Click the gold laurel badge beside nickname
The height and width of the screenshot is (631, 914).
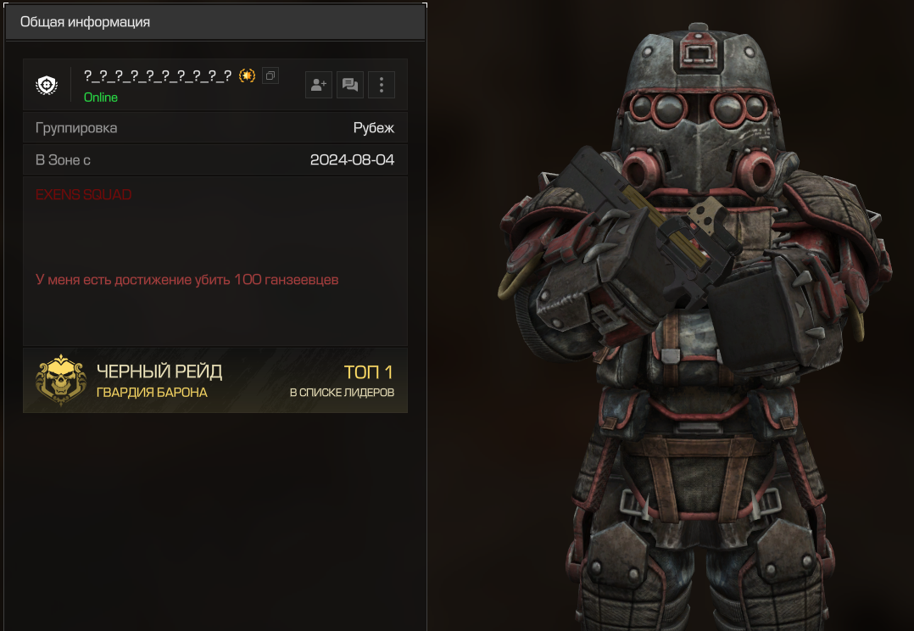(x=248, y=75)
